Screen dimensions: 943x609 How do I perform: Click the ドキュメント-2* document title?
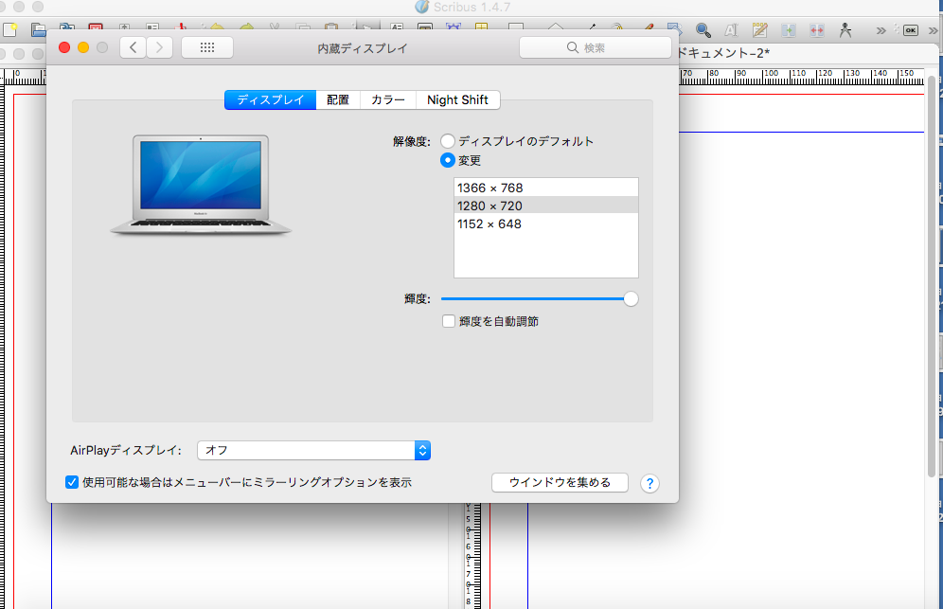[722, 53]
